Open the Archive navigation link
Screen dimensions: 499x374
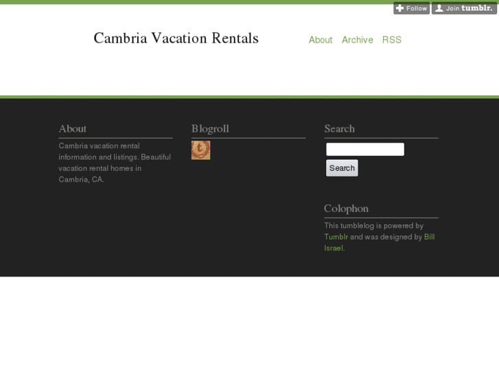click(x=358, y=40)
